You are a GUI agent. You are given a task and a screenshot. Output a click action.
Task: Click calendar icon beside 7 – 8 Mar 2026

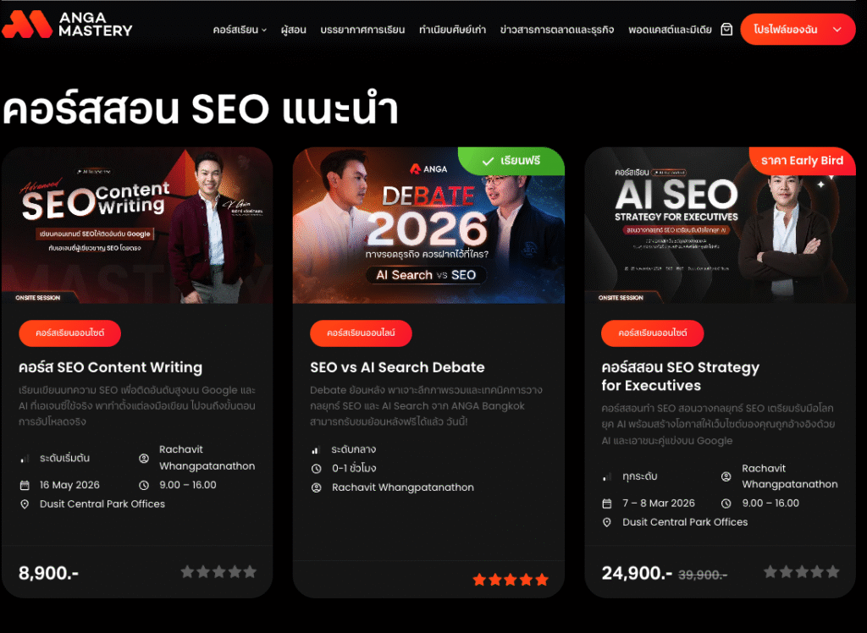pos(607,504)
